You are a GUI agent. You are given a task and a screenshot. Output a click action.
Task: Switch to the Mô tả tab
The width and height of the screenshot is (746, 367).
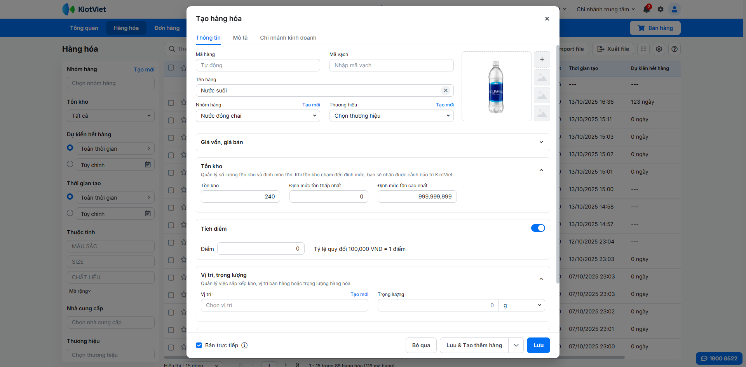click(240, 38)
